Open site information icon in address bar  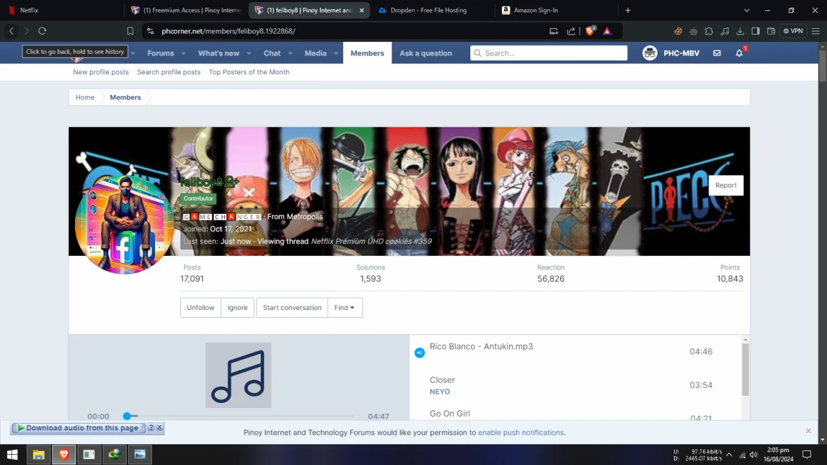pyautogui.click(x=150, y=31)
